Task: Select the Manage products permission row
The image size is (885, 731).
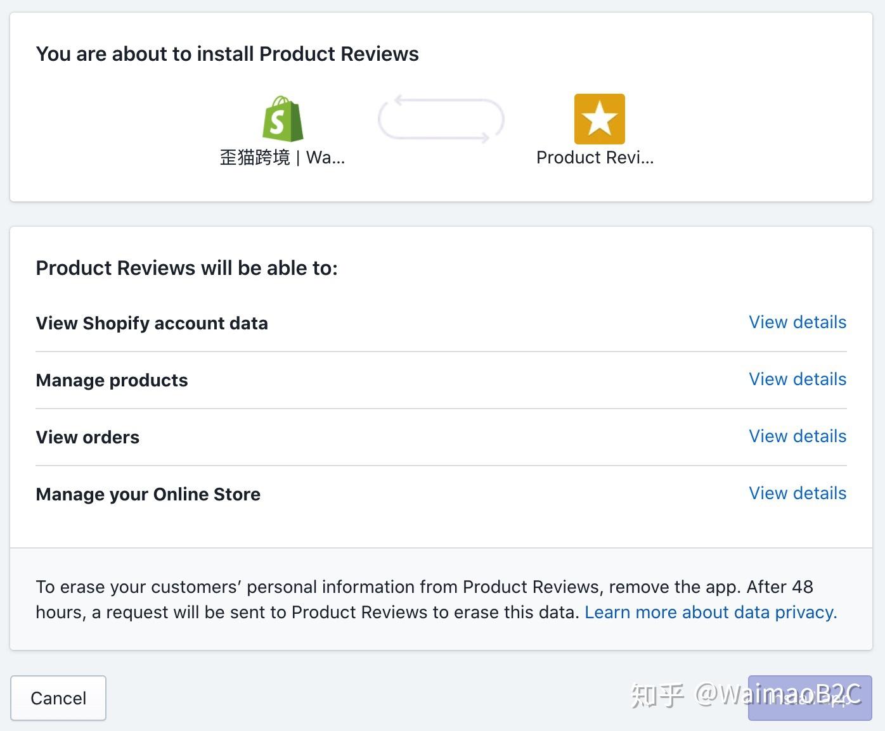Action: coord(112,380)
